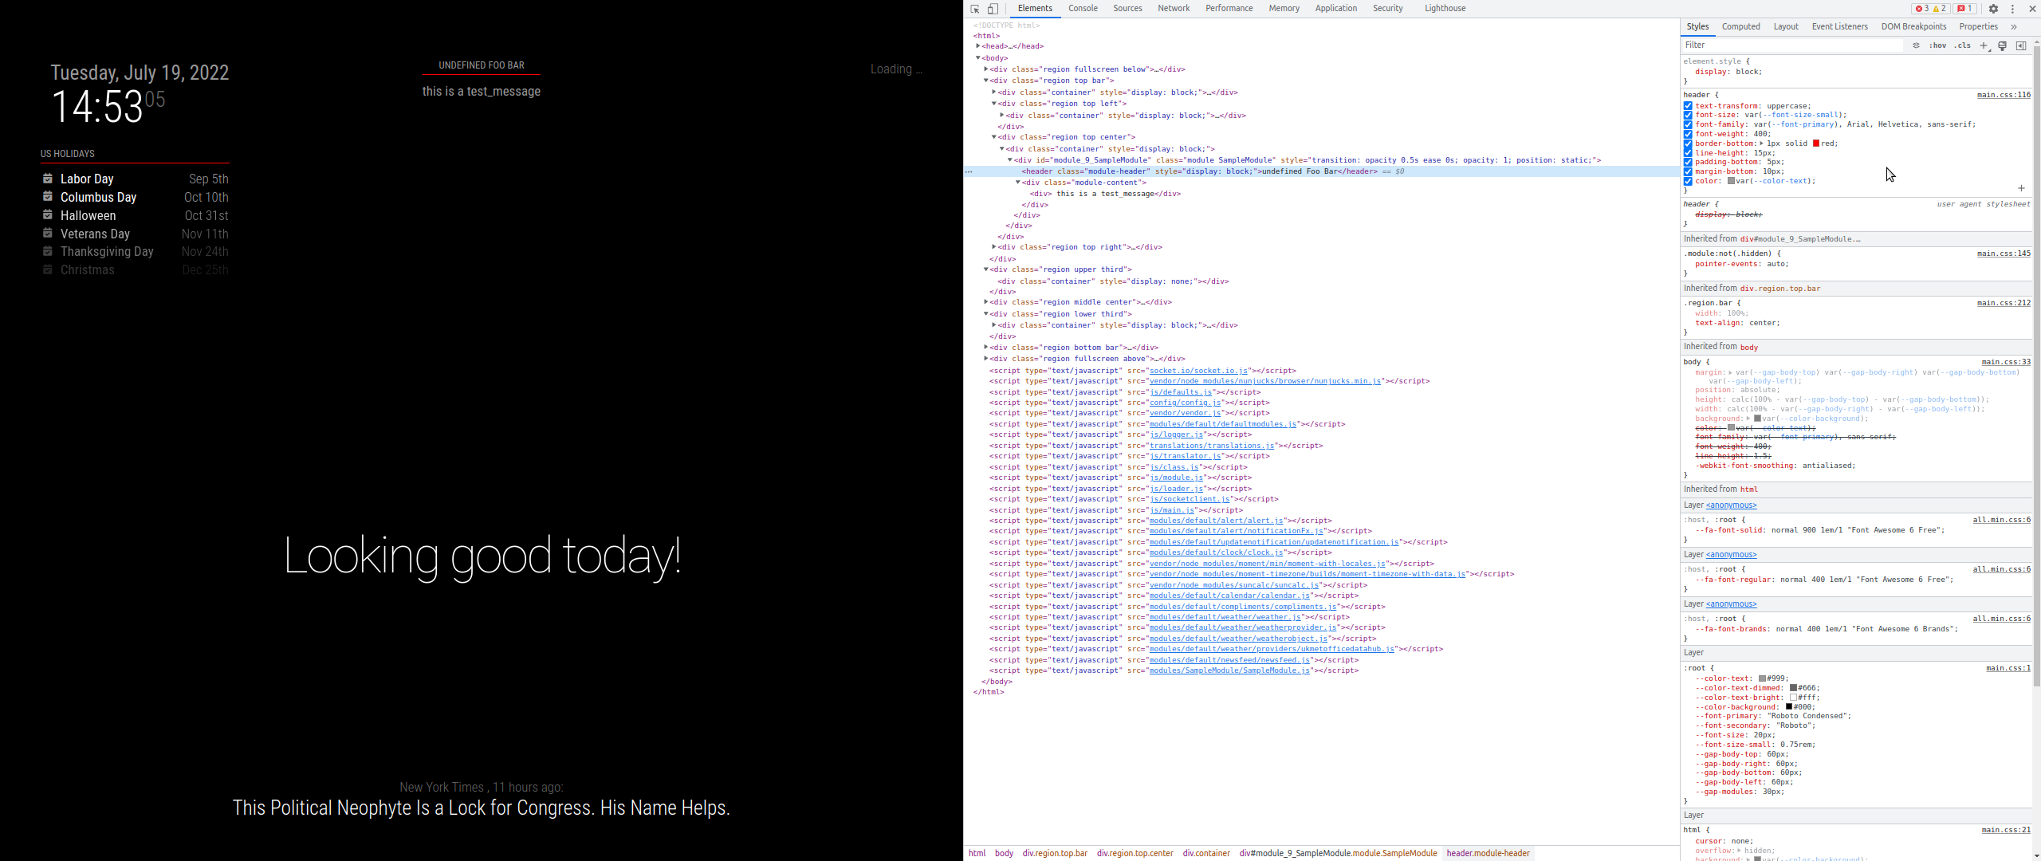Switch to the Console tab
The width and height of the screenshot is (2041, 861).
[x=1083, y=8]
